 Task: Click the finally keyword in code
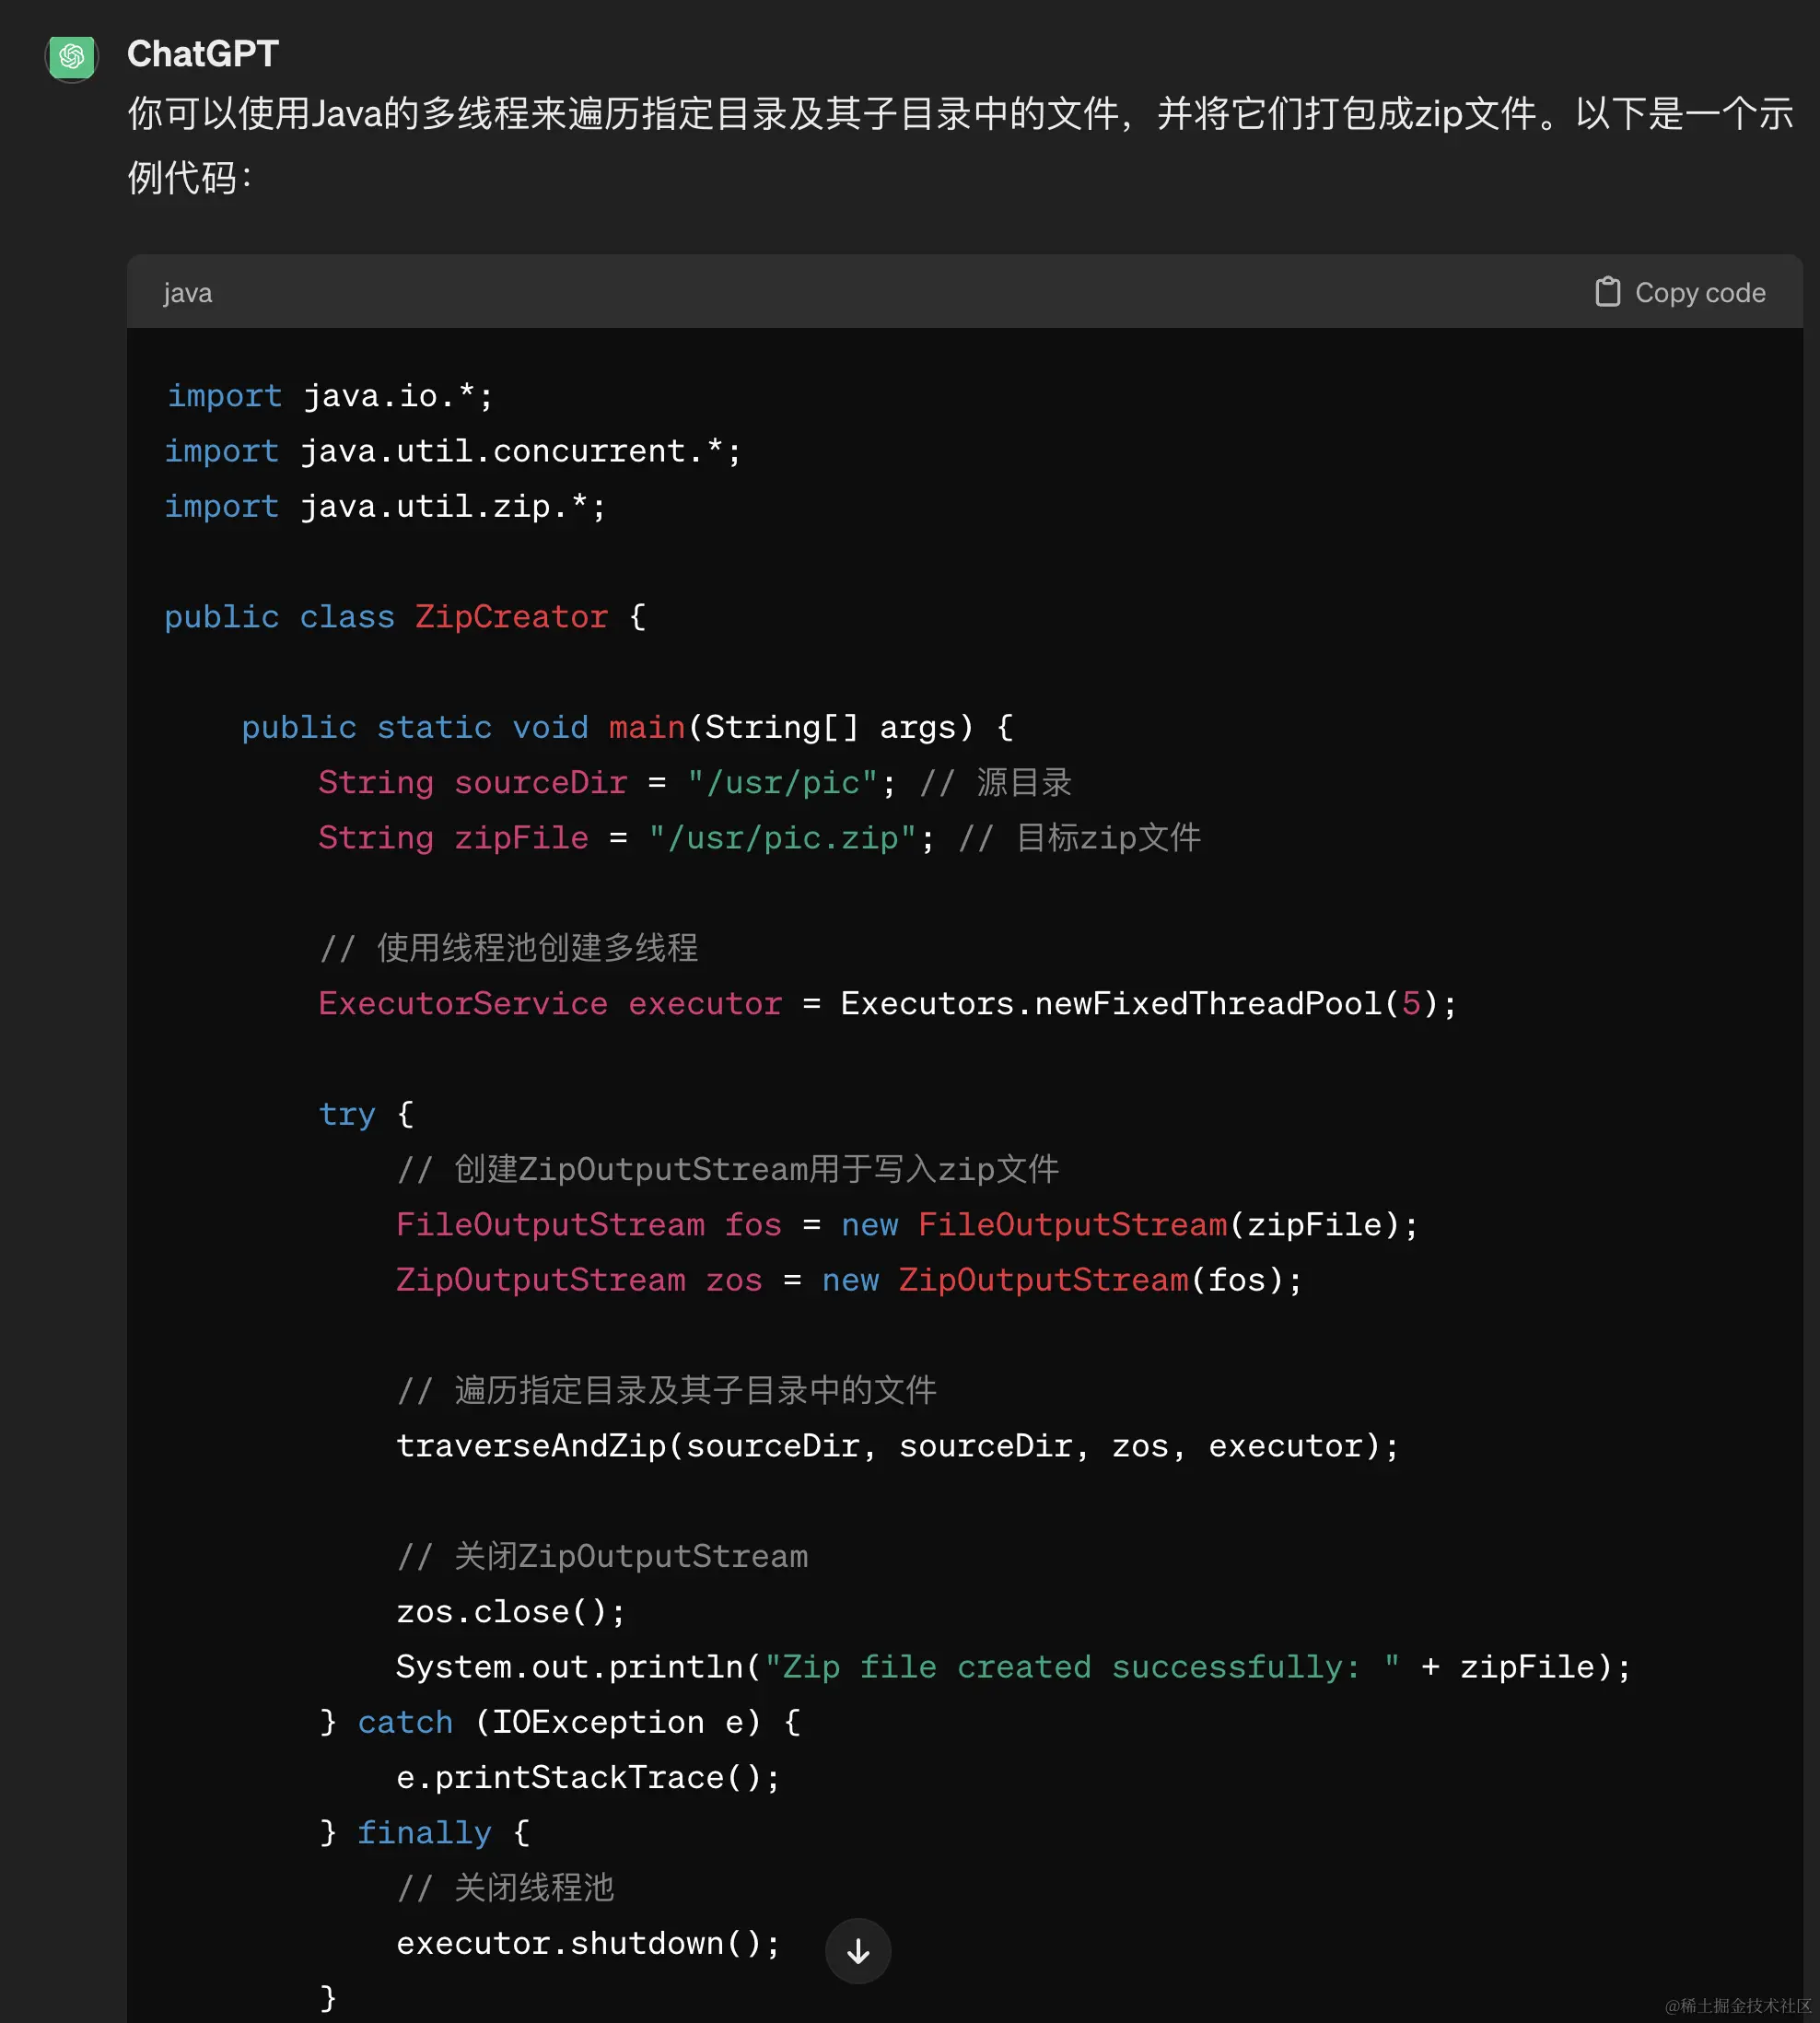pyautogui.click(x=424, y=1833)
